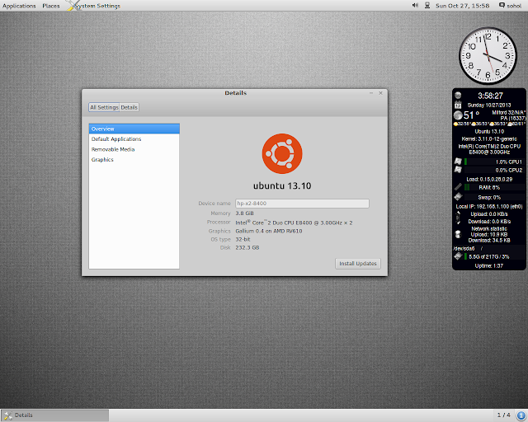Image resolution: width=528 pixels, height=422 pixels.
Task: Click the network statistic icon
Action: pos(458,234)
